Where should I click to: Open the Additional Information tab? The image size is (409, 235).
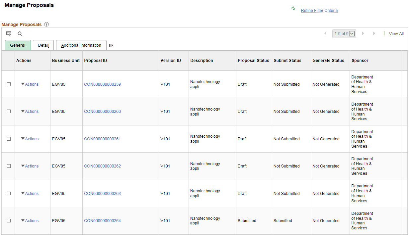coord(81,45)
